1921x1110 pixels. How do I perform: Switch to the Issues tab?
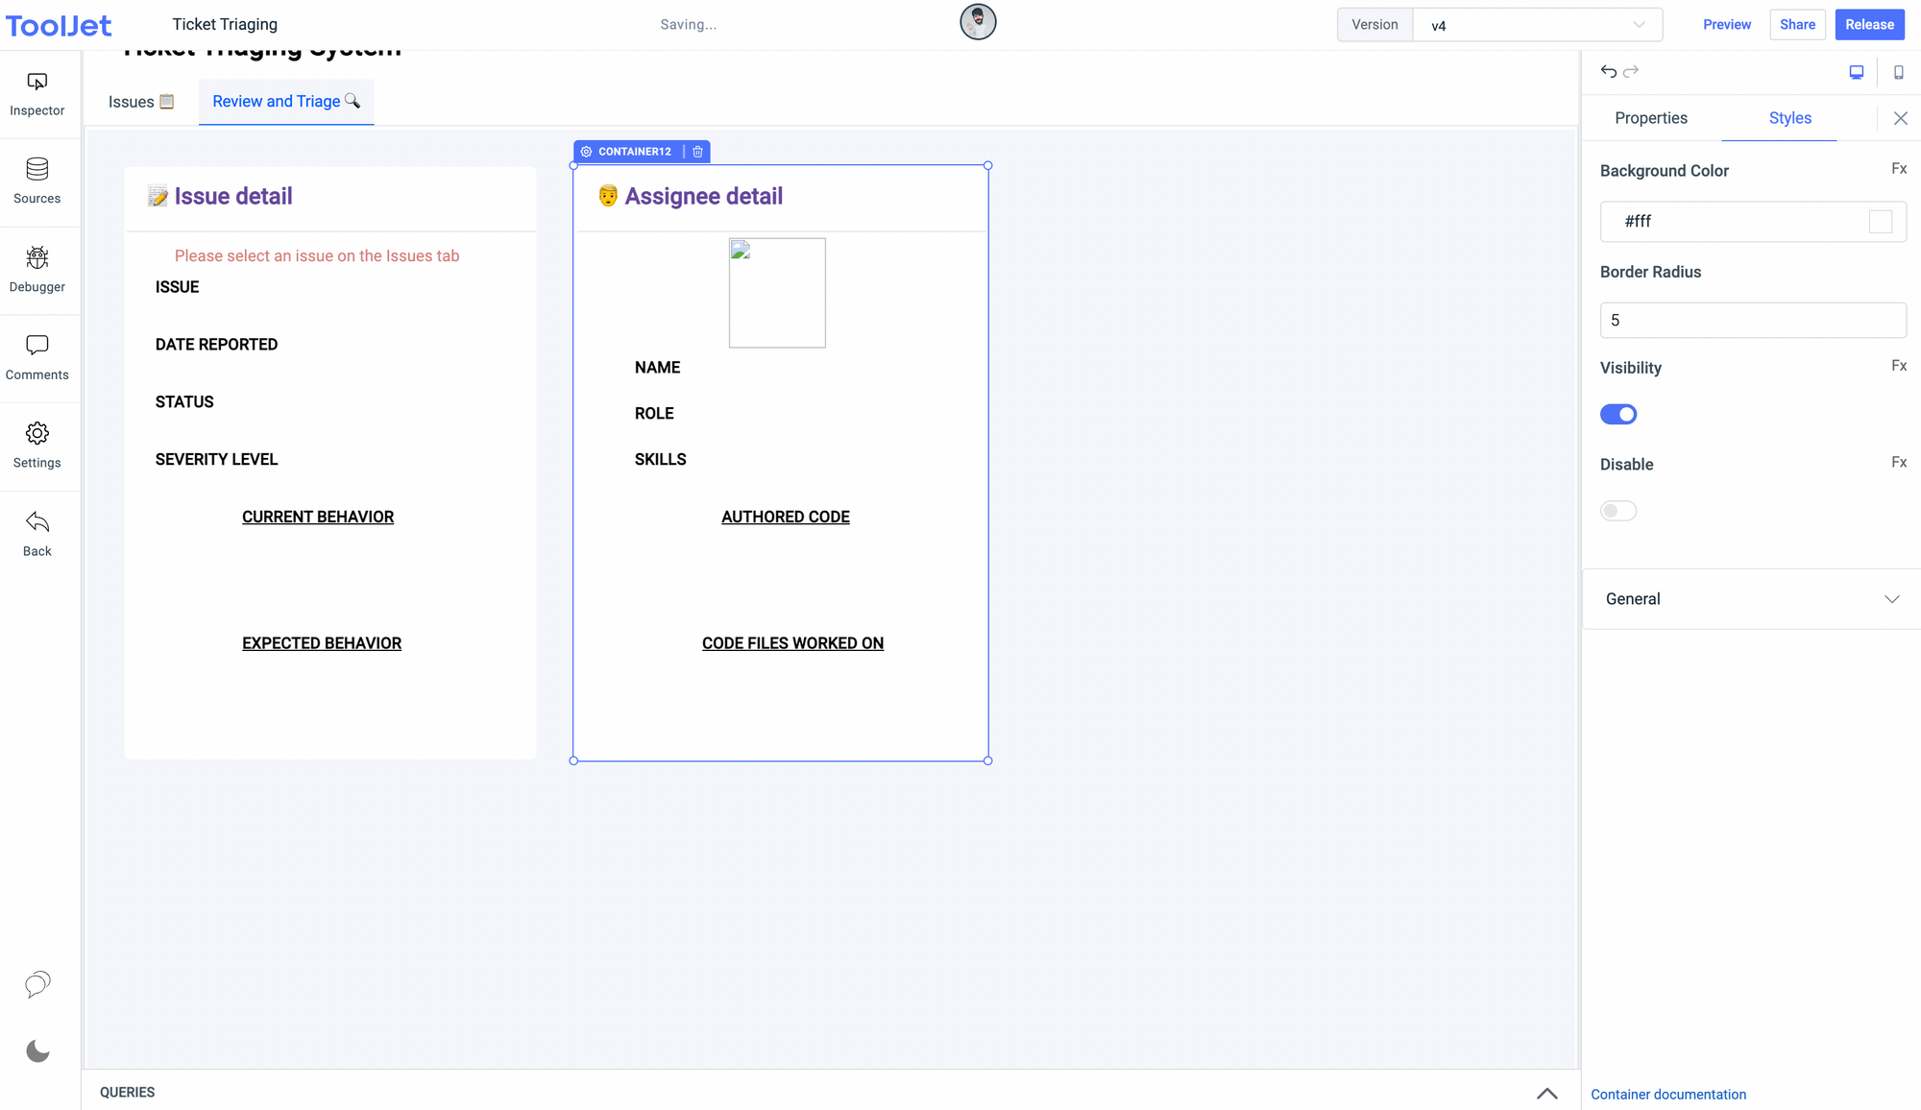tap(140, 102)
